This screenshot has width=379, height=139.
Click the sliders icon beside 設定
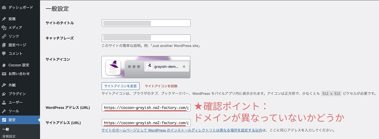pos(4,120)
